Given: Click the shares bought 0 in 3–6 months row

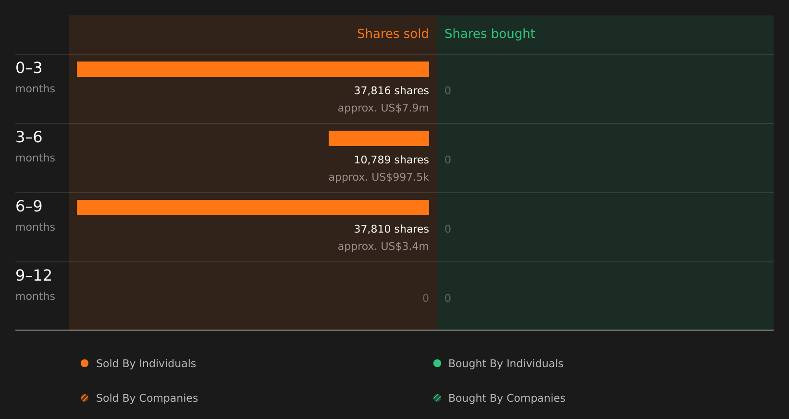Looking at the screenshot, I should (448, 160).
